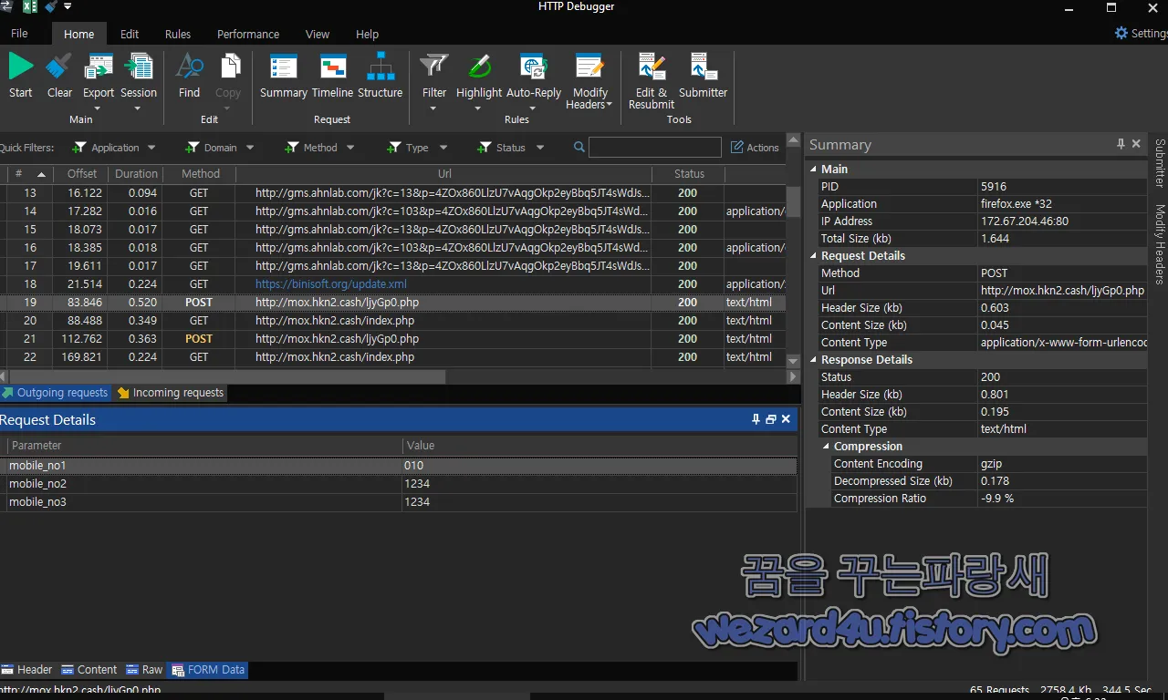Close the Request Details panel

tap(786, 419)
